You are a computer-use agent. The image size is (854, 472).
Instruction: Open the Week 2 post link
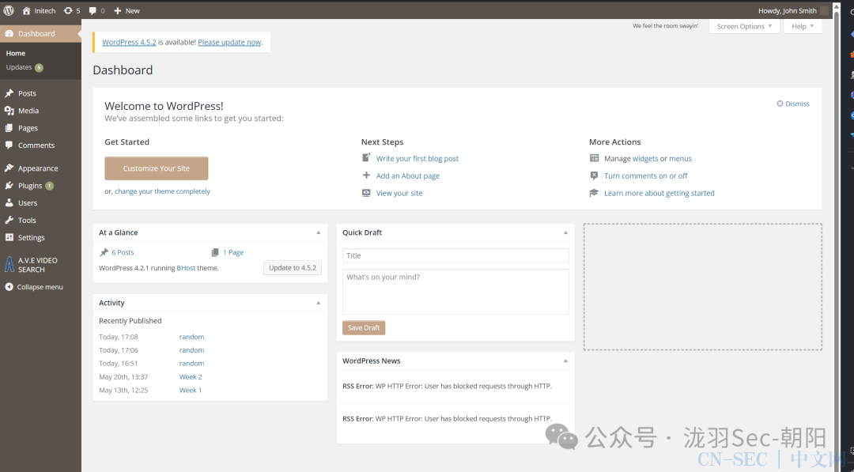coord(191,376)
